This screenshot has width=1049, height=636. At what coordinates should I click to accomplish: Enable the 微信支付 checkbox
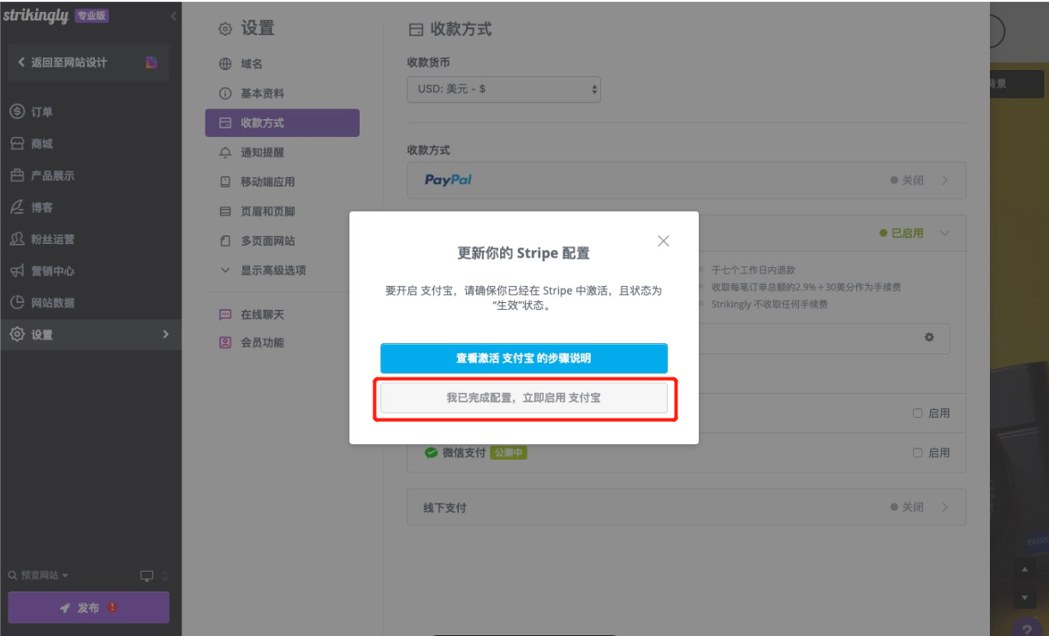[917, 452]
